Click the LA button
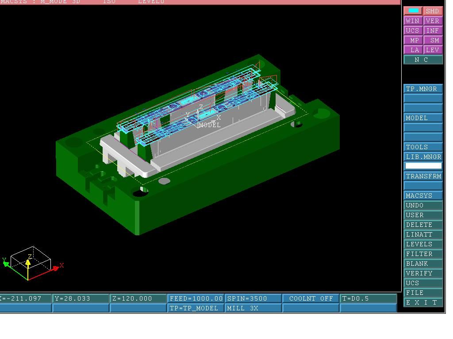This screenshot has height=339, width=453. click(x=413, y=50)
